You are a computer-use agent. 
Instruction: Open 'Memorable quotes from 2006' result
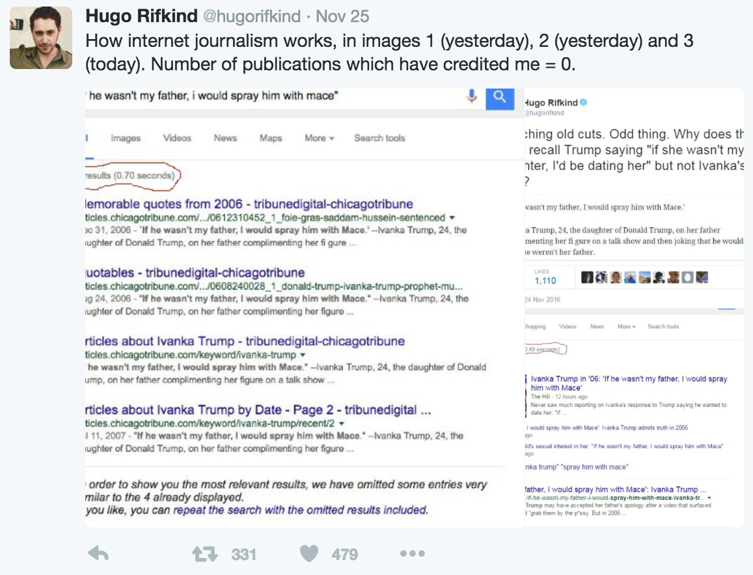point(249,204)
